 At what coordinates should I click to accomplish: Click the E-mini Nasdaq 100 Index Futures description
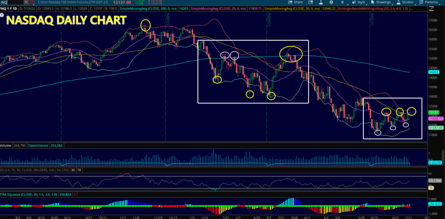pyautogui.click(x=73, y=2)
